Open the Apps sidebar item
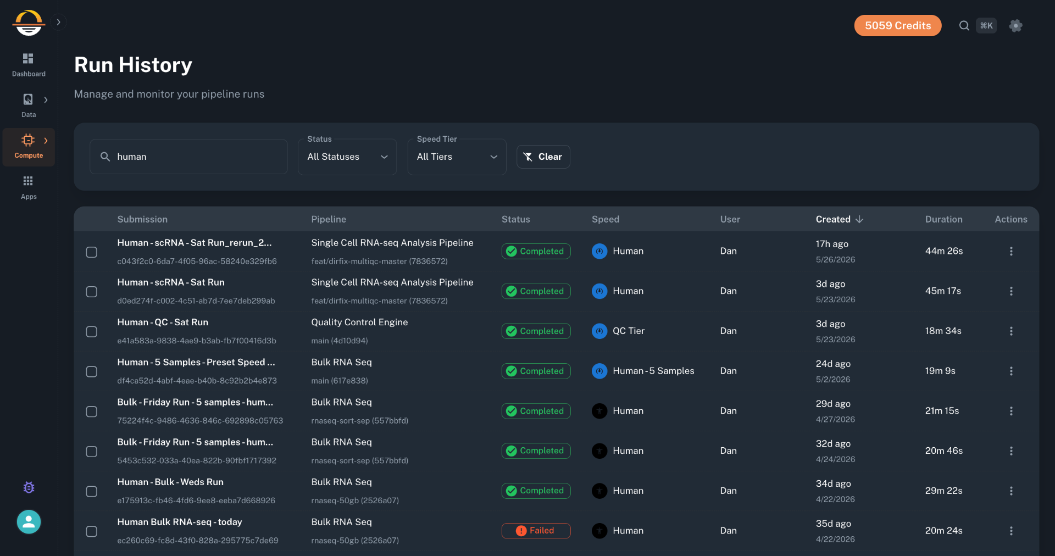This screenshot has height=556, width=1055. pos(29,187)
